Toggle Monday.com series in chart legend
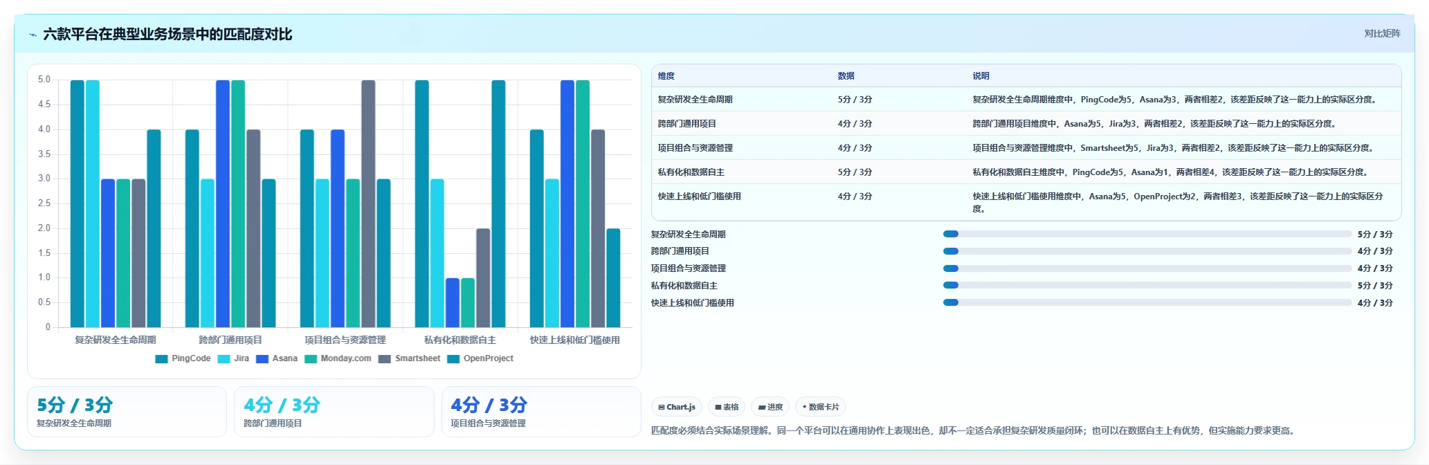The image size is (1429, 465). pos(338,358)
